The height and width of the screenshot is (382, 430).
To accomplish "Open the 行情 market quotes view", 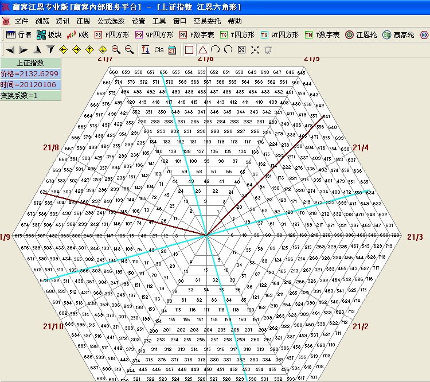I will (18, 35).
